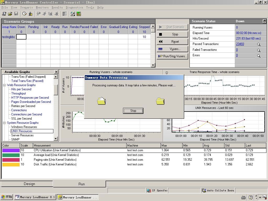Image resolution: width=268 pixels, height=201 pixels.
Task: Click the Auto Collate Results status icon
Action: tap(204, 191)
